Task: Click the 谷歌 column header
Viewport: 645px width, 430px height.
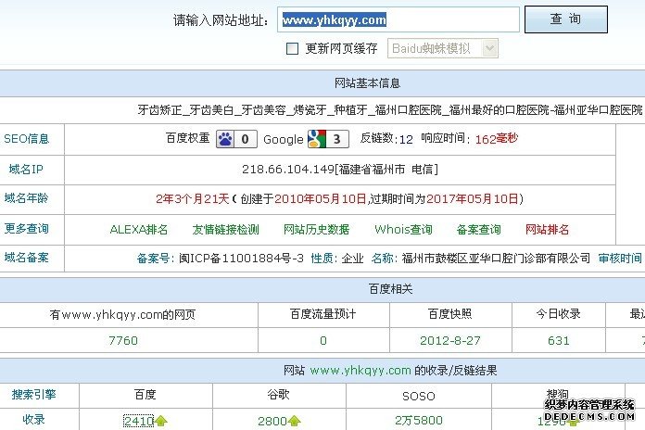Action: 279,395
